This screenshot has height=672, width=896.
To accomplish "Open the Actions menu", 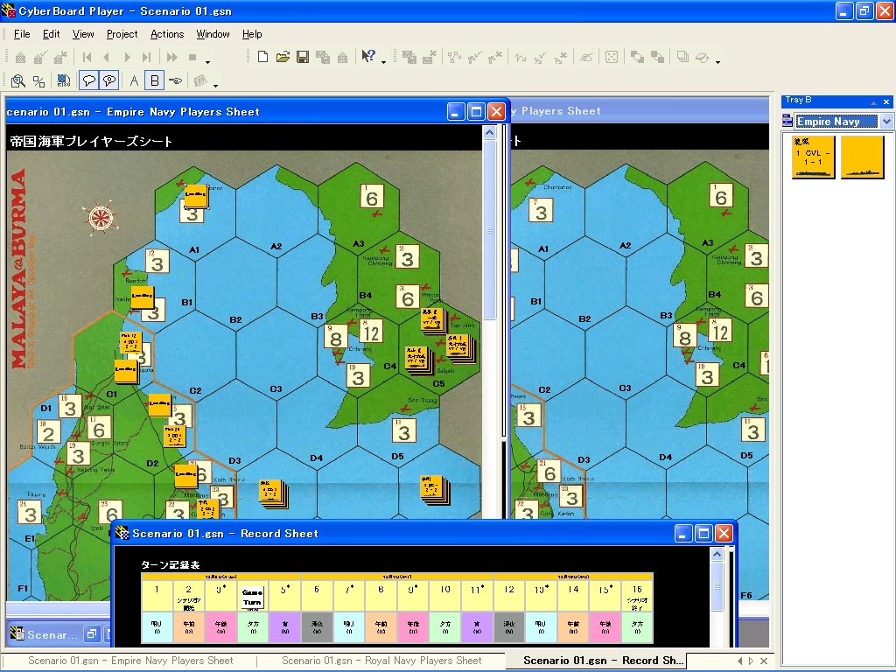I will click(x=167, y=34).
